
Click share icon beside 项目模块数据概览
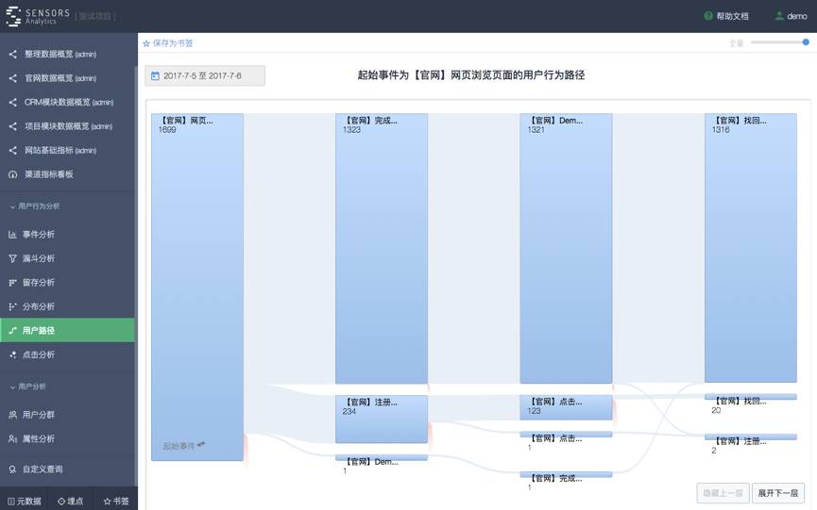[12, 126]
